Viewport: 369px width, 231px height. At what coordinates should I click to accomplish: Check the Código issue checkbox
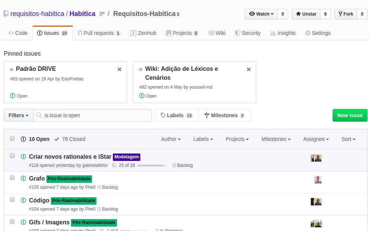pyautogui.click(x=12, y=199)
